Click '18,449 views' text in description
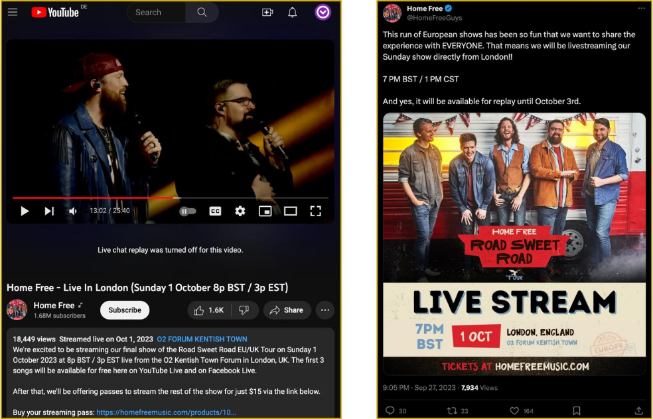This screenshot has height=419, width=653. (34, 339)
